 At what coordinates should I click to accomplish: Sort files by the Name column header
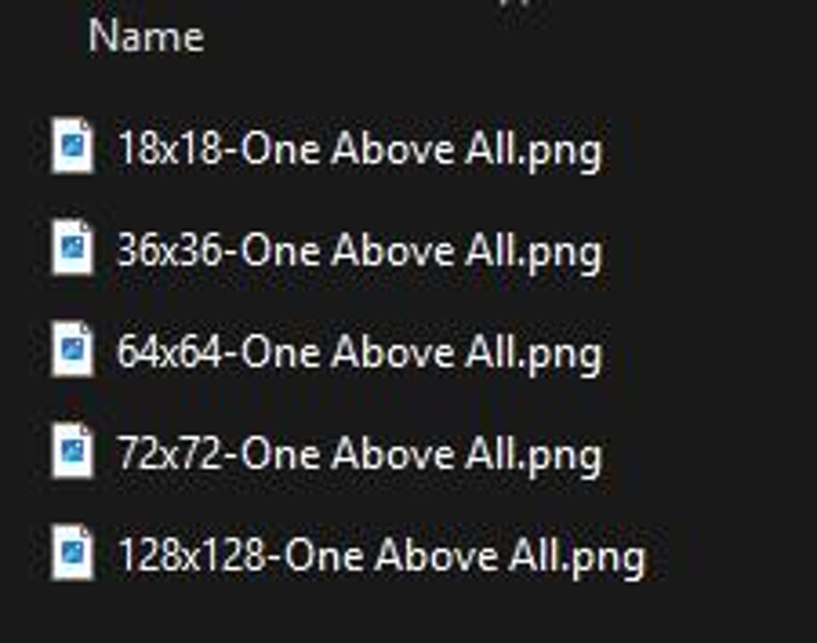tap(146, 37)
